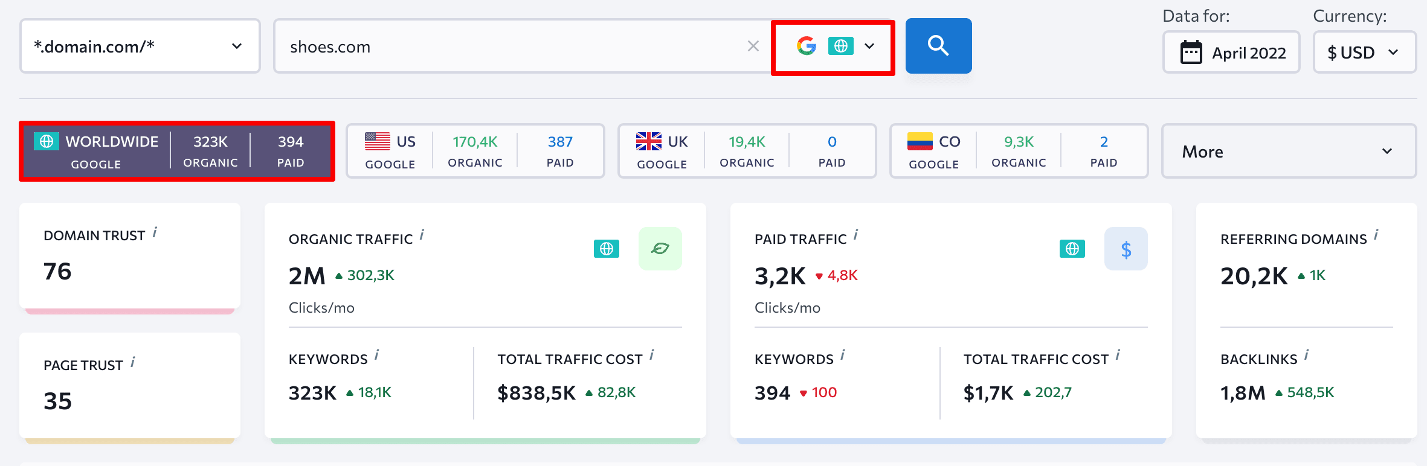Show info for Organic Traffic
1427x466 pixels.
[422, 235]
